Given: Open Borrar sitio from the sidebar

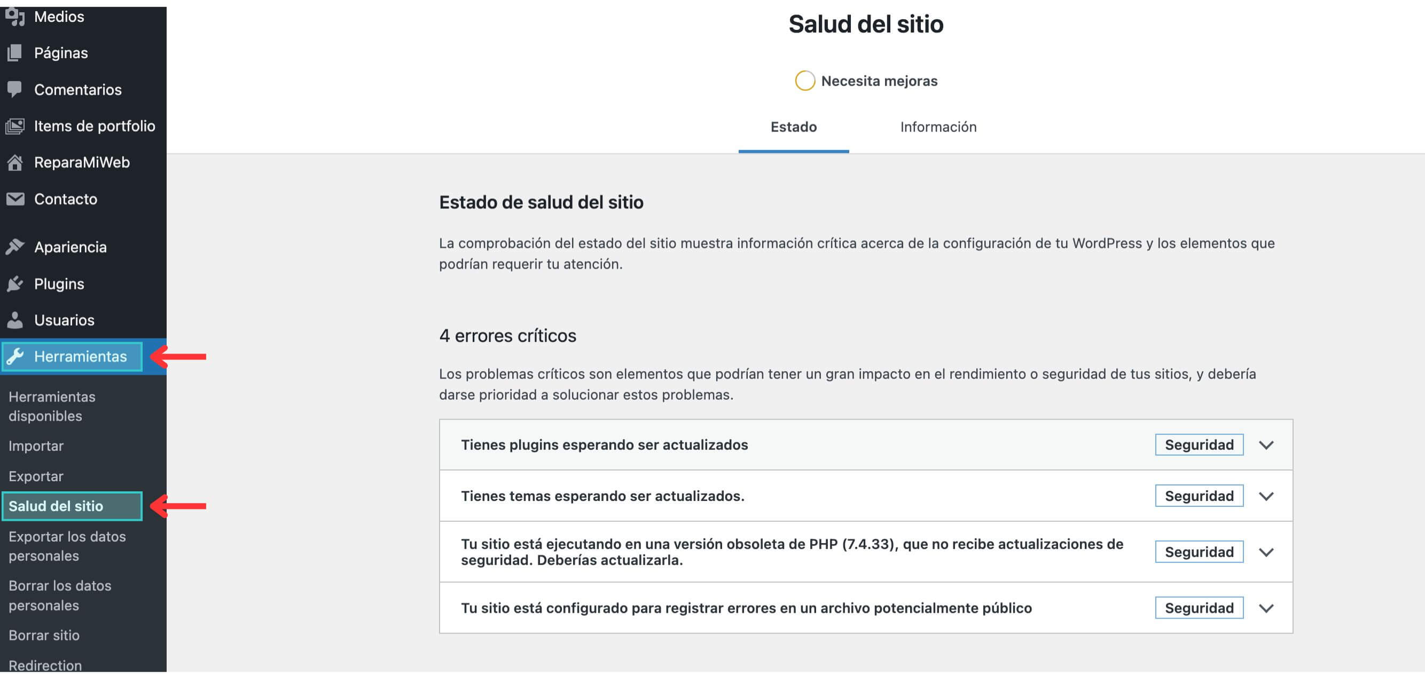Looking at the screenshot, I should [44, 635].
